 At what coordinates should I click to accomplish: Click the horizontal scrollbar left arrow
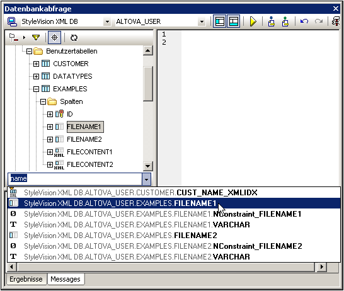pyautogui.click(x=11, y=267)
